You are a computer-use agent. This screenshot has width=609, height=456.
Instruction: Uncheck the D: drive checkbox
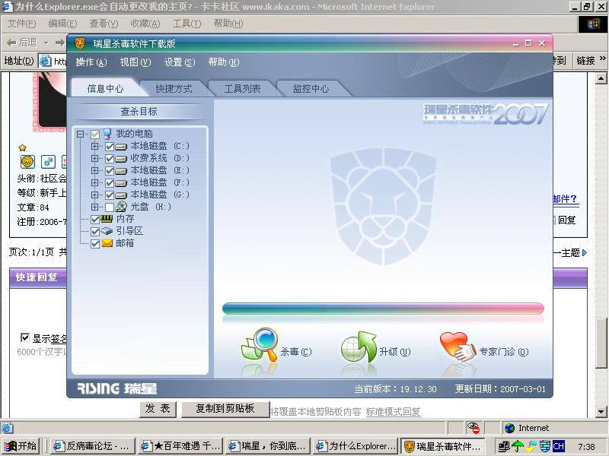(110, 159)
